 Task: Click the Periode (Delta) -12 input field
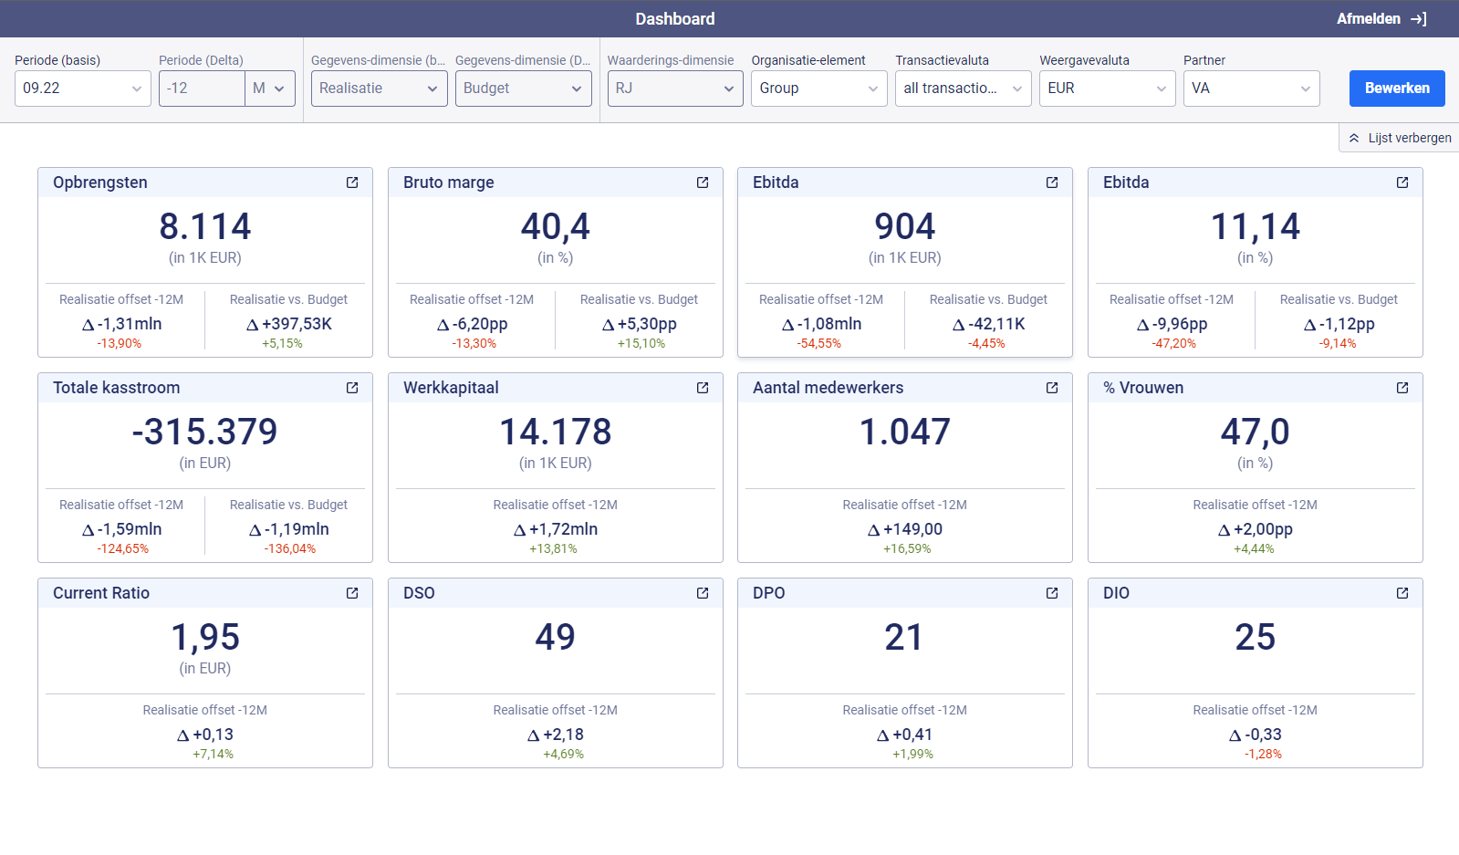click(202, 89)
